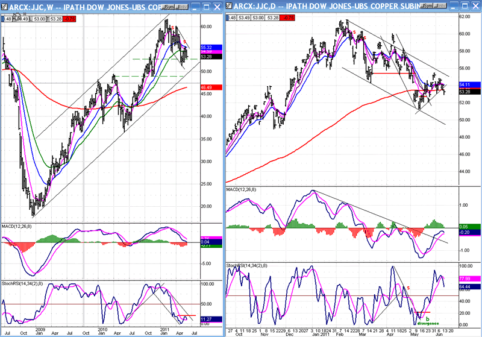The width and height of the screenshot is (482, 337).
Task: Click the blue -0.20 MACD value tag daily
Action: point(470,233)
